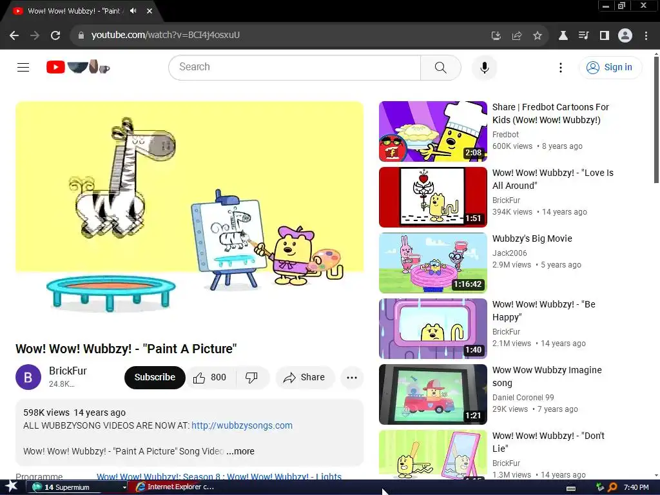The image size is (660, 495).
Task: Click the keyboard icon in system tray
Action: coord(571,488)
